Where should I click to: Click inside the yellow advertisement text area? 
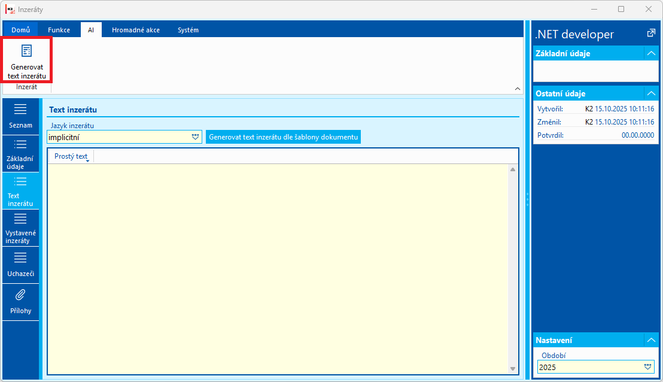pos(278,269)
